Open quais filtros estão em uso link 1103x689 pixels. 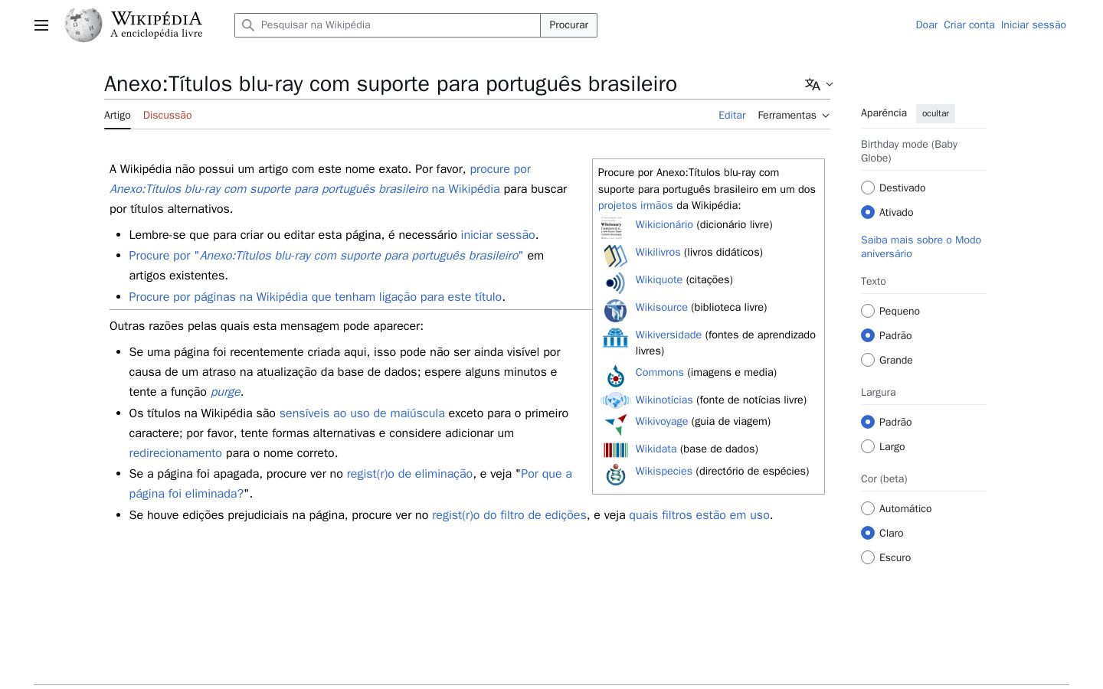point(699,515)
